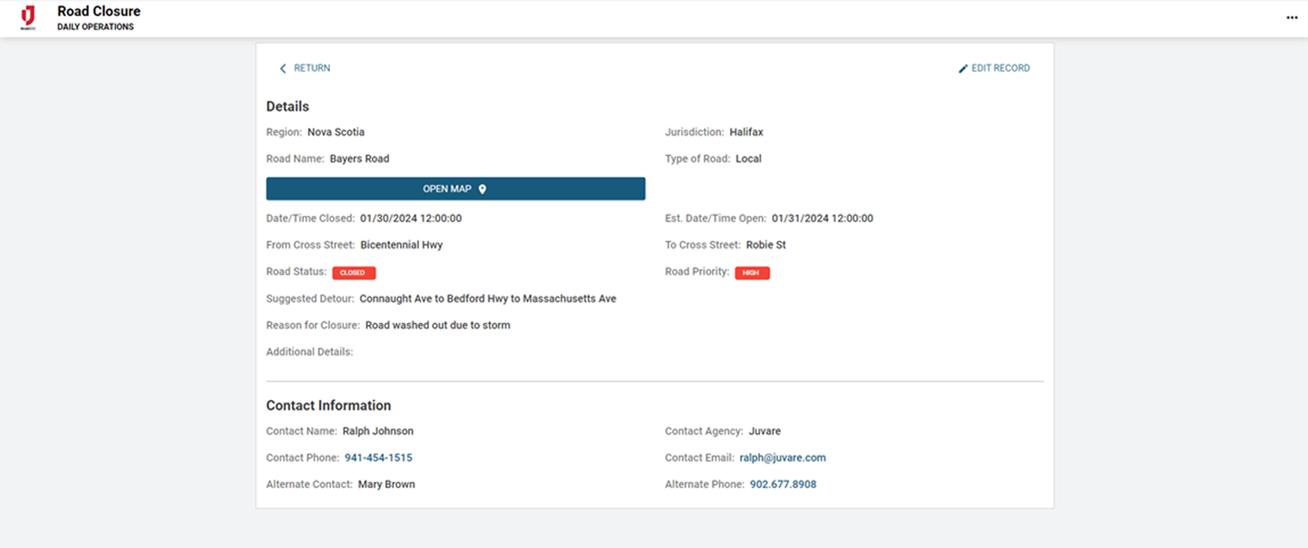The height and width of the screenshot is (548, 1308).
Task: Click the Juvare logo icon
Action: click(x=28, y=17)
